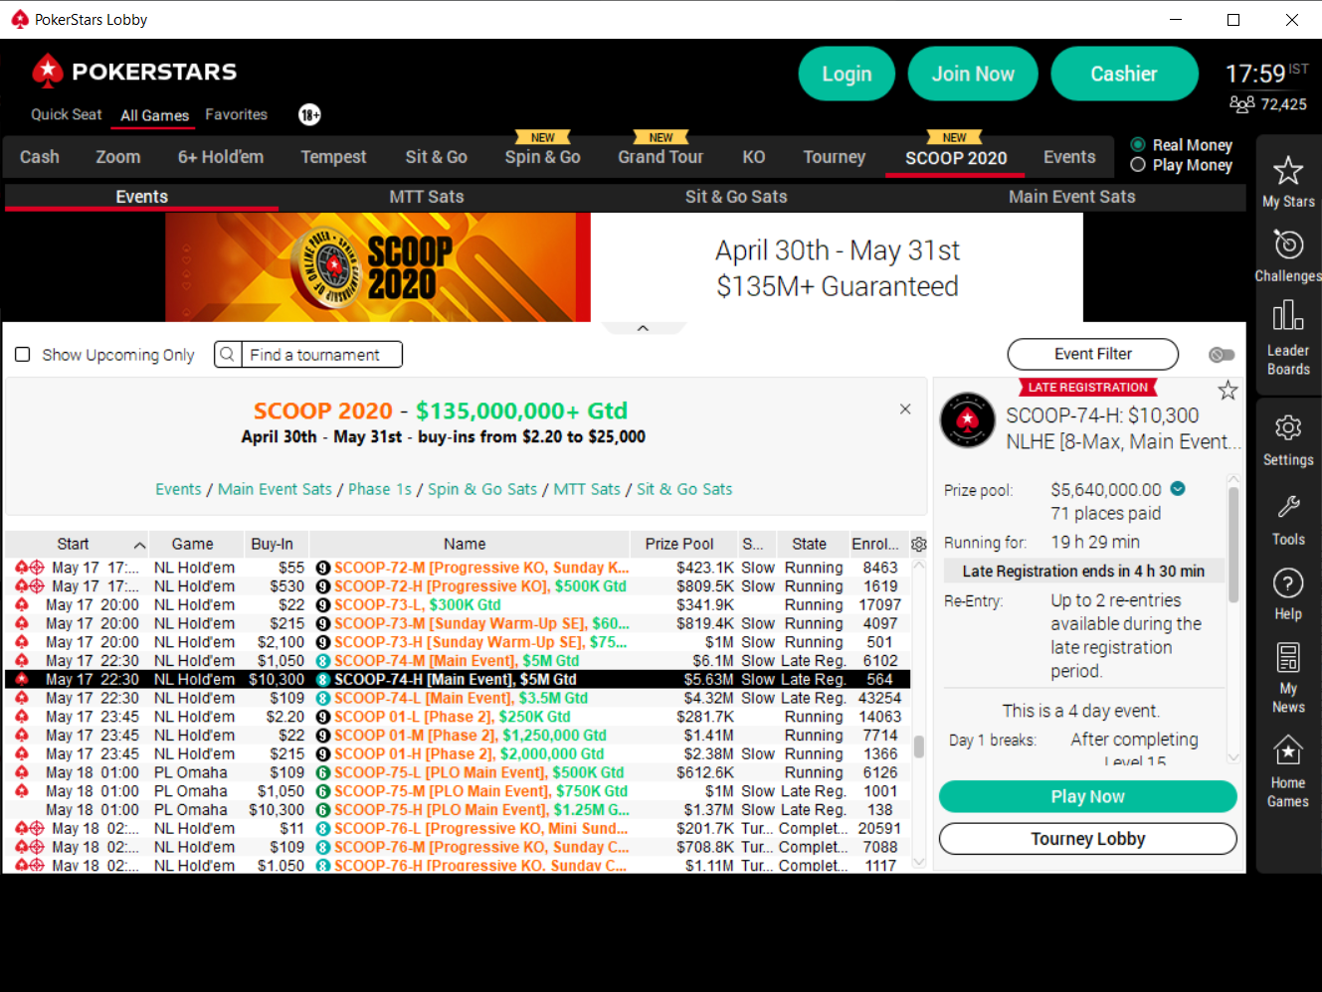Select the MTT Sats subtab

pos(427,197)
